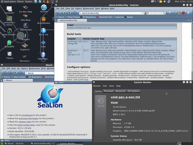Open a new tab with the plus button
Viewport: 193px width, 145px height.
tap(55, 20)
